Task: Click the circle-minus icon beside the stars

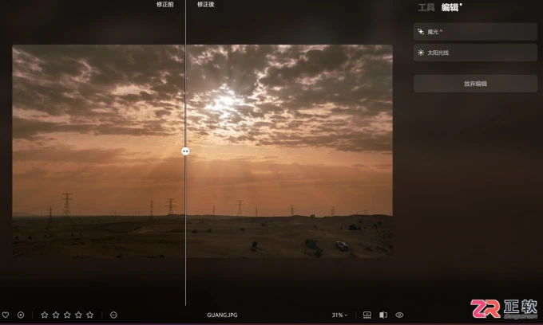Action: point(113,315)
